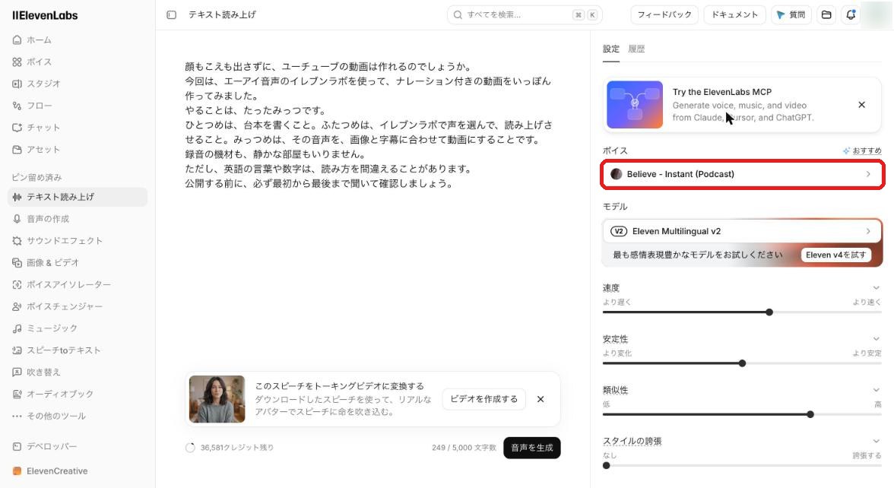Click the ボイスチェンジャー sidebar menu label
This screenshot has height=488, width=894.
(x=65, y=306)
